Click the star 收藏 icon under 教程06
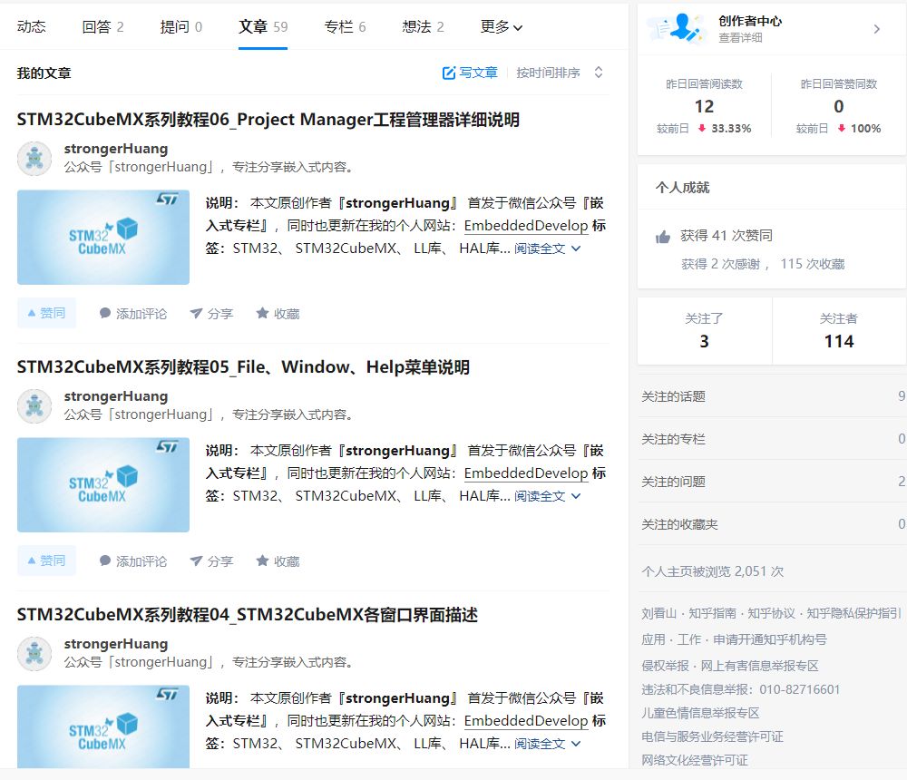The width and height of the screenshot is (907, 780). pos(262,313)
